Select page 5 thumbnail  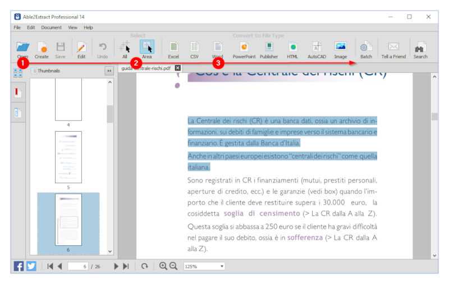click(x=68, y=157)
